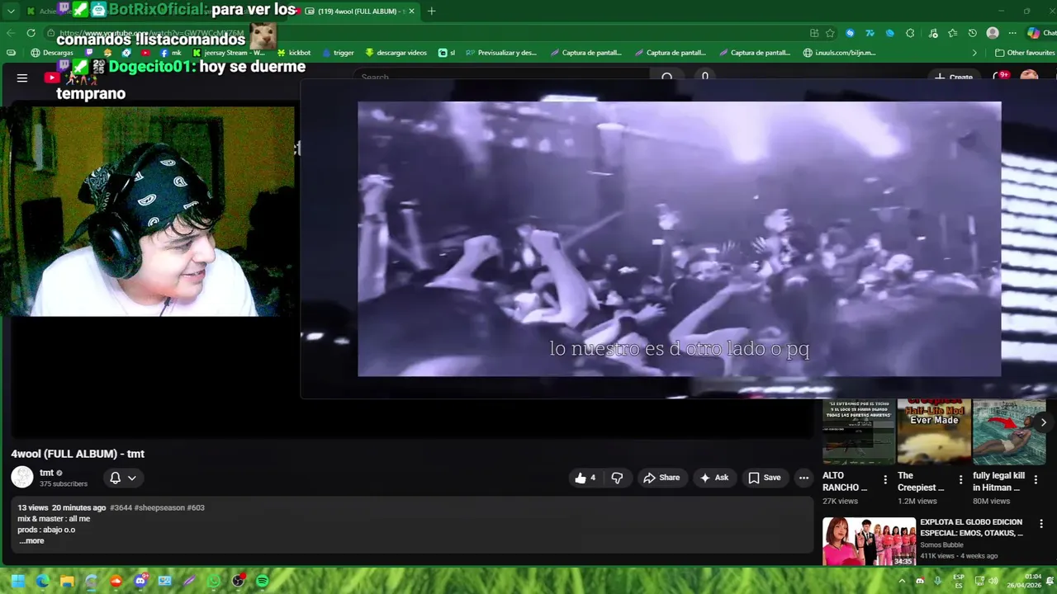Open WhatsApp from the taskbar
Screen dimensions: 1057x594
pyautogui.click(x=214, y=581)
